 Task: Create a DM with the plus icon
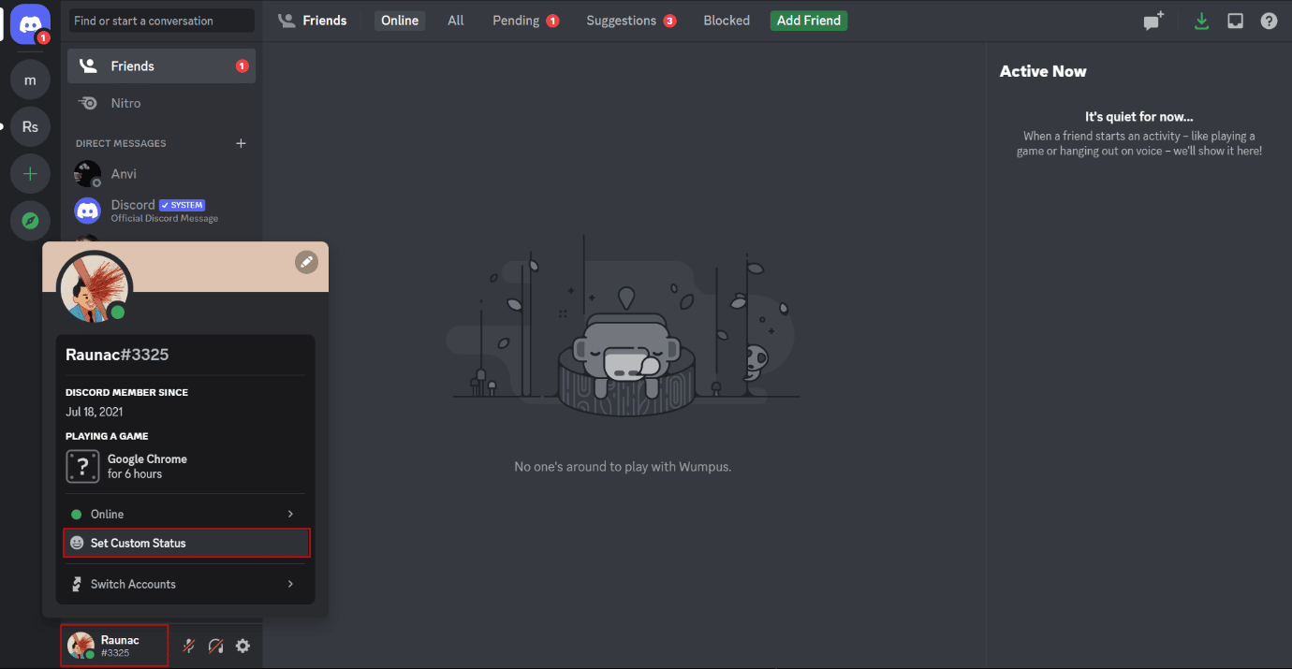241,143
